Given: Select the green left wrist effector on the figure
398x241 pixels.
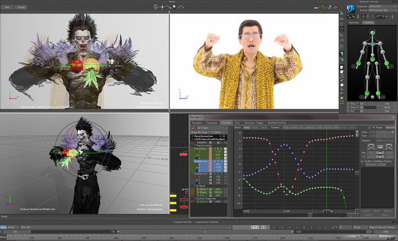Looking at the screenshot, I should pyautogui.click(x=358, y=63).
